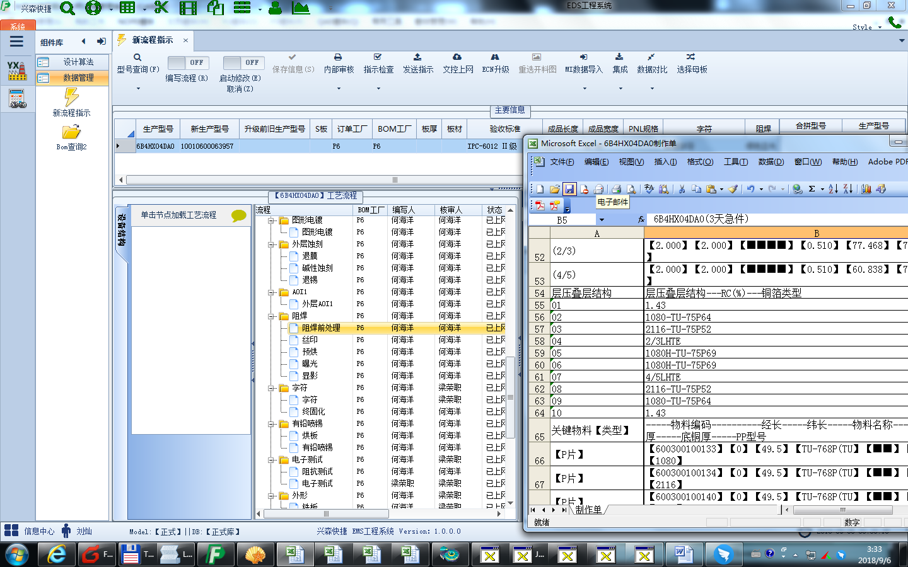This screenshot has width=908, height=567.
Task: Click the green lifebuoy icon in title bar
Action: click(93, 8)
